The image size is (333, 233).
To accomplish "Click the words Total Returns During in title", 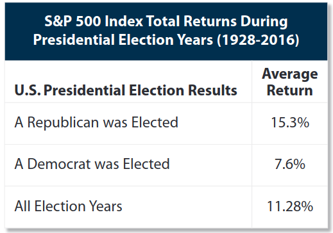I will click(x=217, y=22).
